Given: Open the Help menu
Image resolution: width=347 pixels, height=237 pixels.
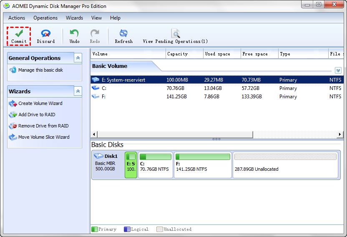Looking at the screenshot, I should click(115, 18).
